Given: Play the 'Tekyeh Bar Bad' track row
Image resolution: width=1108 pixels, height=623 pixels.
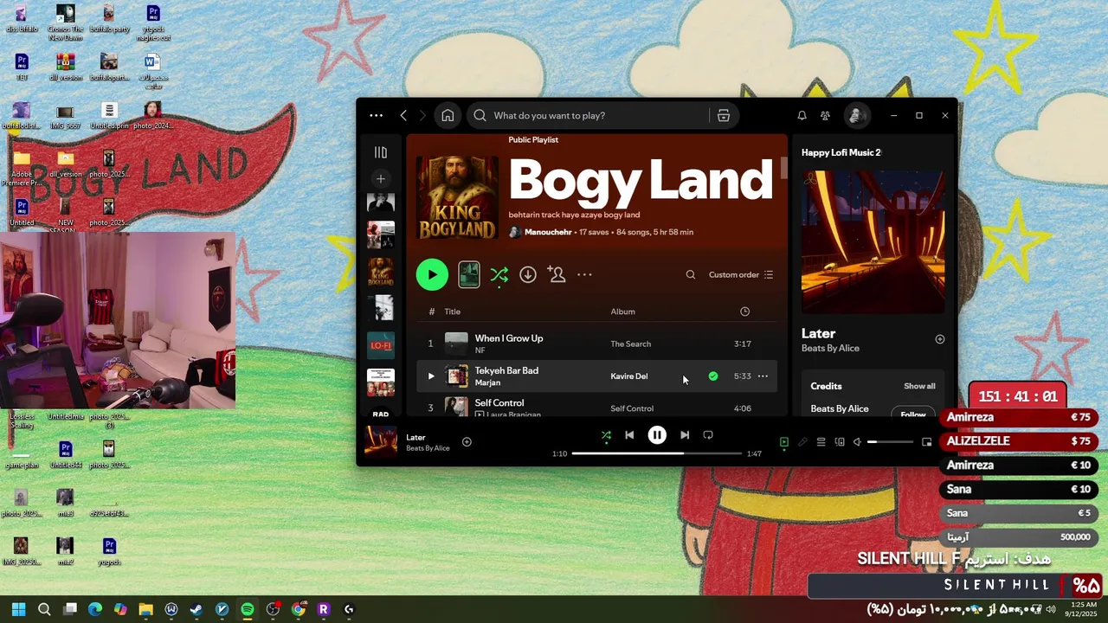Looking at the screenshot, I should click(431, 376).
